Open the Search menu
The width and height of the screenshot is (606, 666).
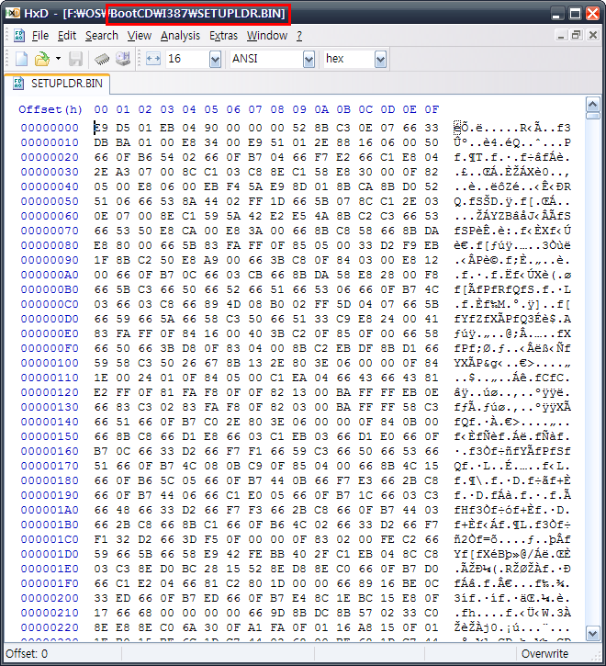tap(102, 36)
